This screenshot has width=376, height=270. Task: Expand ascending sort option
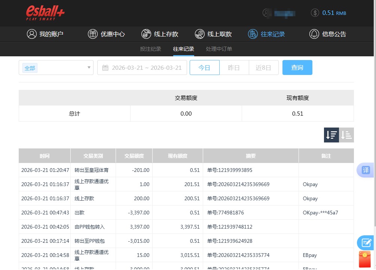tap(346, 135)
